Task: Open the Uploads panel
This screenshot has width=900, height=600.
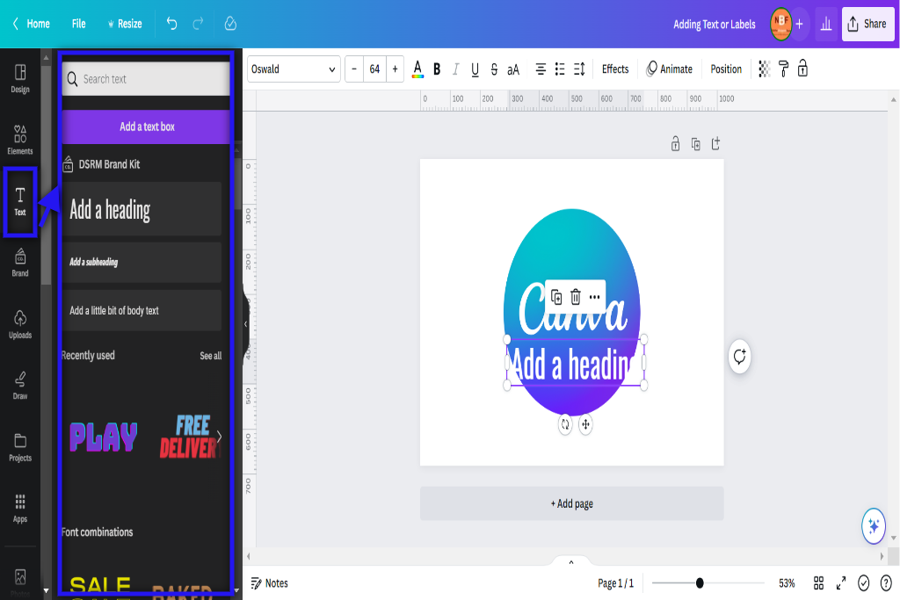Action: pos(20,324)
